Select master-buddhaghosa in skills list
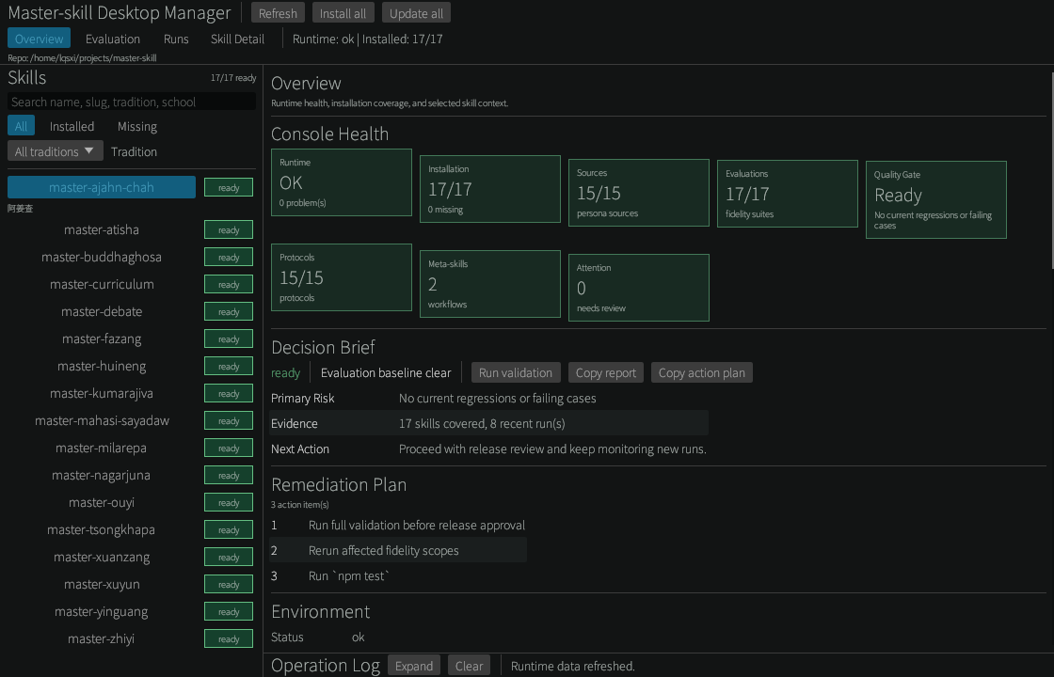The height and width of the screenshot is (677, 1054). point(102,257)
